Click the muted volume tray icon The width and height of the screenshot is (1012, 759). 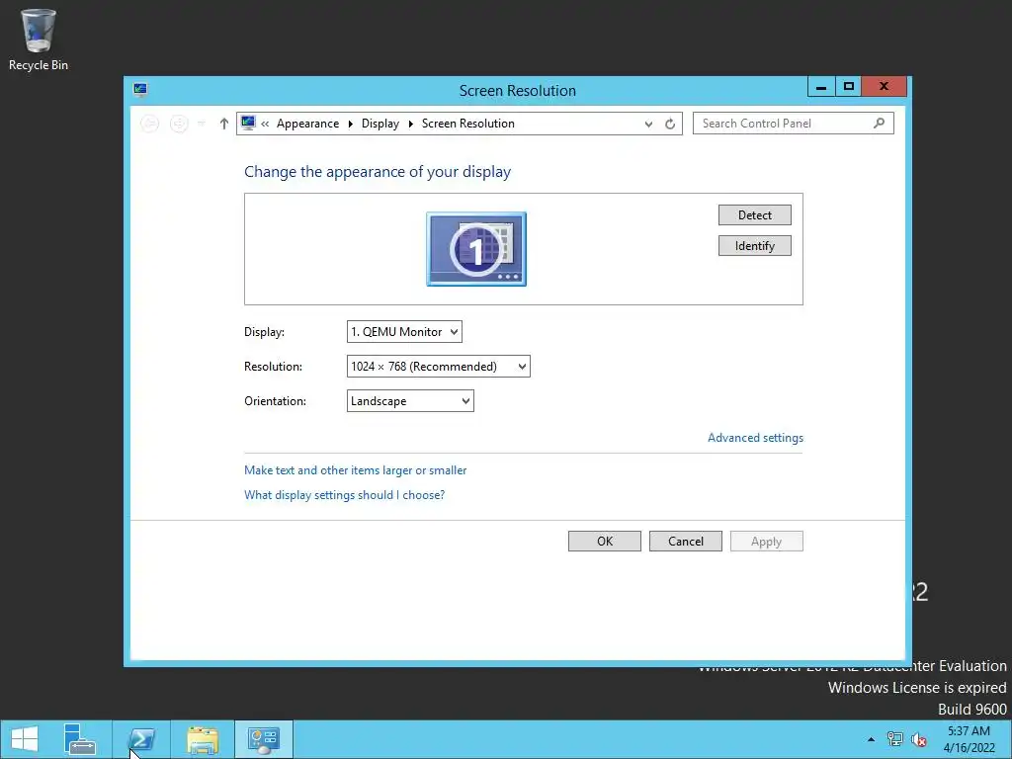pyautogui.click(x=918, y=739)
